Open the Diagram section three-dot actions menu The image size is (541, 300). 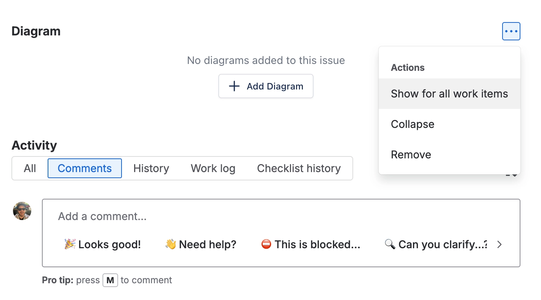tap(511, 31)
